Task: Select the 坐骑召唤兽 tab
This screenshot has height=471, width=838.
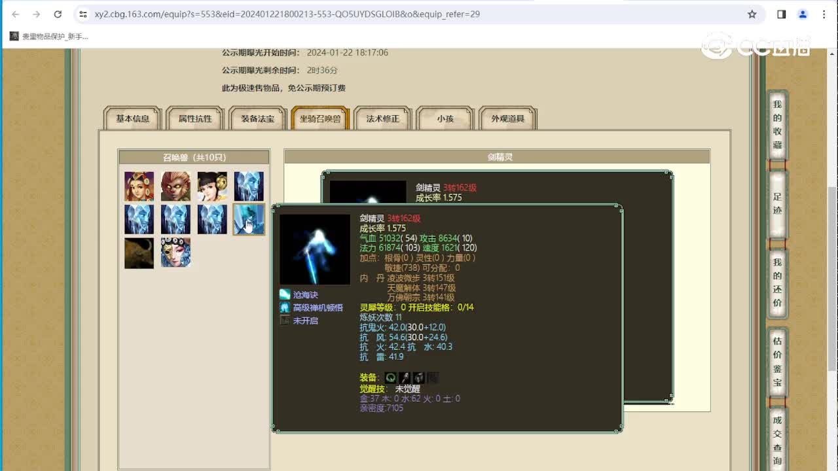Action: pos(320,118)
